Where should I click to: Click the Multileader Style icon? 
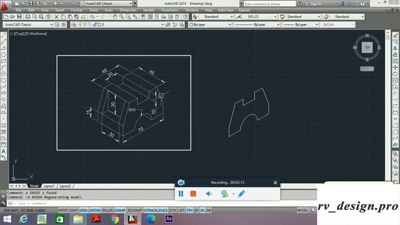(326, 17)
